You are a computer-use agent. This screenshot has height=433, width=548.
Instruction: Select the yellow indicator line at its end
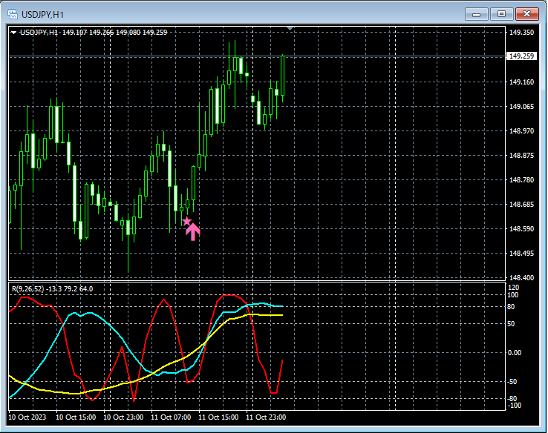282,315
